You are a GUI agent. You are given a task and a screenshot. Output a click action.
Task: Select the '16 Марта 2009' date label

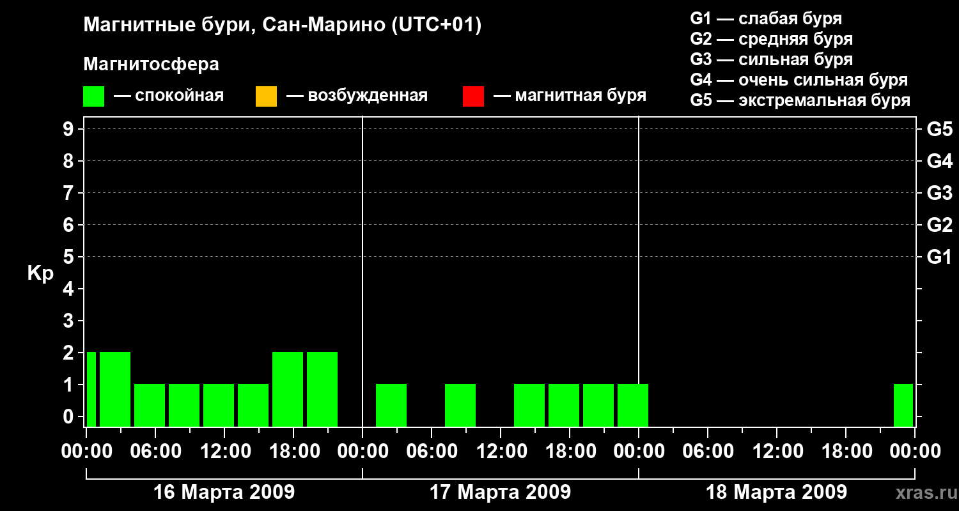point(224,492)
